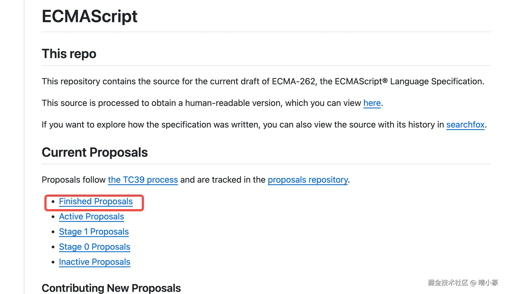Click the bullet before Stage 1 Proposals
Viewport: 506px width, 294px height.
[x=53, y=232]
